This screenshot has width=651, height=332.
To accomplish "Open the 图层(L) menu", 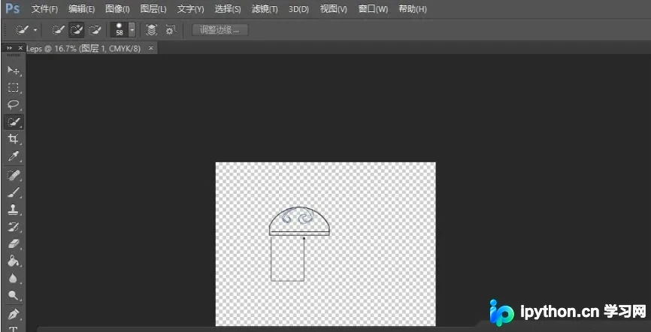I will [153, 9].
